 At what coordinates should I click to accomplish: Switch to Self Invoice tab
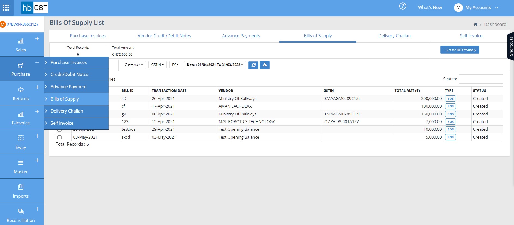tap(471, 36)
